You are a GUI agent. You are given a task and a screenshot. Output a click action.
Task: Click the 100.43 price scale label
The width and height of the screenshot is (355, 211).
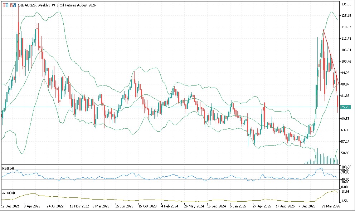click(x=346, y=61)
